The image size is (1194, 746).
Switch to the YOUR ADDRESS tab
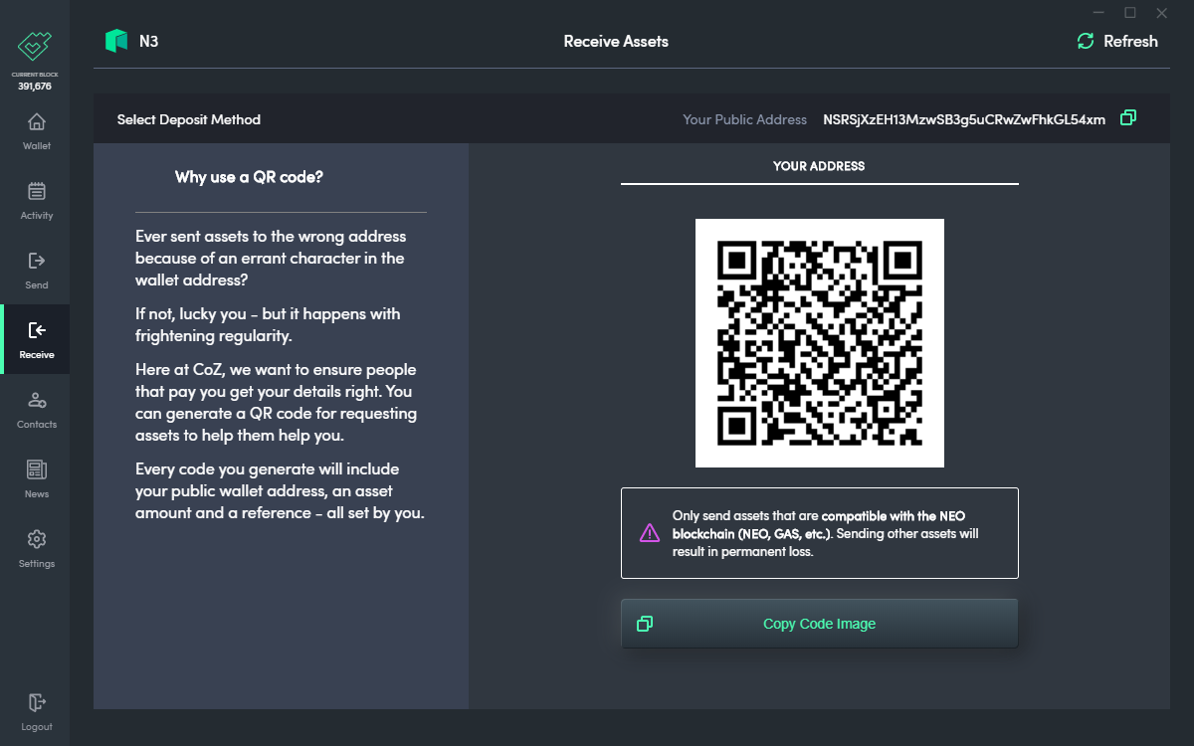pyautogui.click(x=819, y=166)
